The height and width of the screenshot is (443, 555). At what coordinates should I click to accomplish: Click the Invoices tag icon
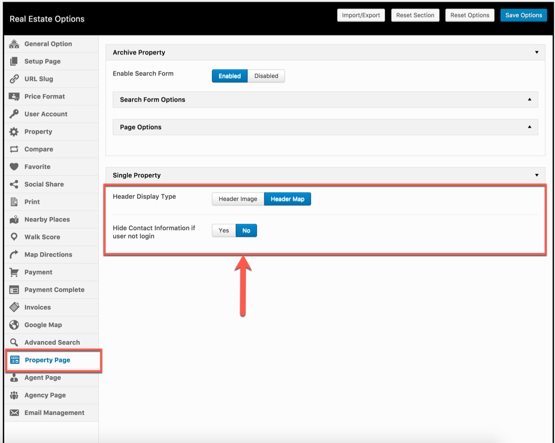14,307
